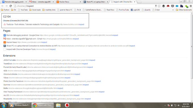Bookmark this page with the star icon
The image size is (193, 108).
click(159, 6)
